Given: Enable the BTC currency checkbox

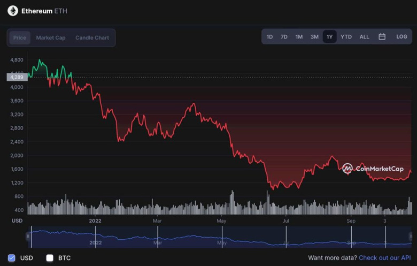Looking at the screenshot, I should [x=50, y=258].
